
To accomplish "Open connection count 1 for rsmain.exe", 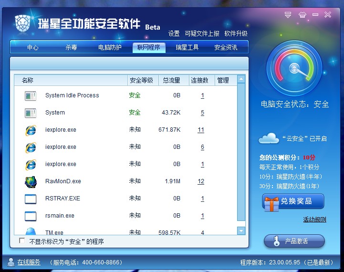I will click(x=202, y=216).
